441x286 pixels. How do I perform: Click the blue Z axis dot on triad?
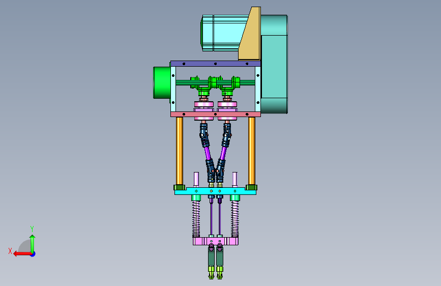(x=33, y=254)
